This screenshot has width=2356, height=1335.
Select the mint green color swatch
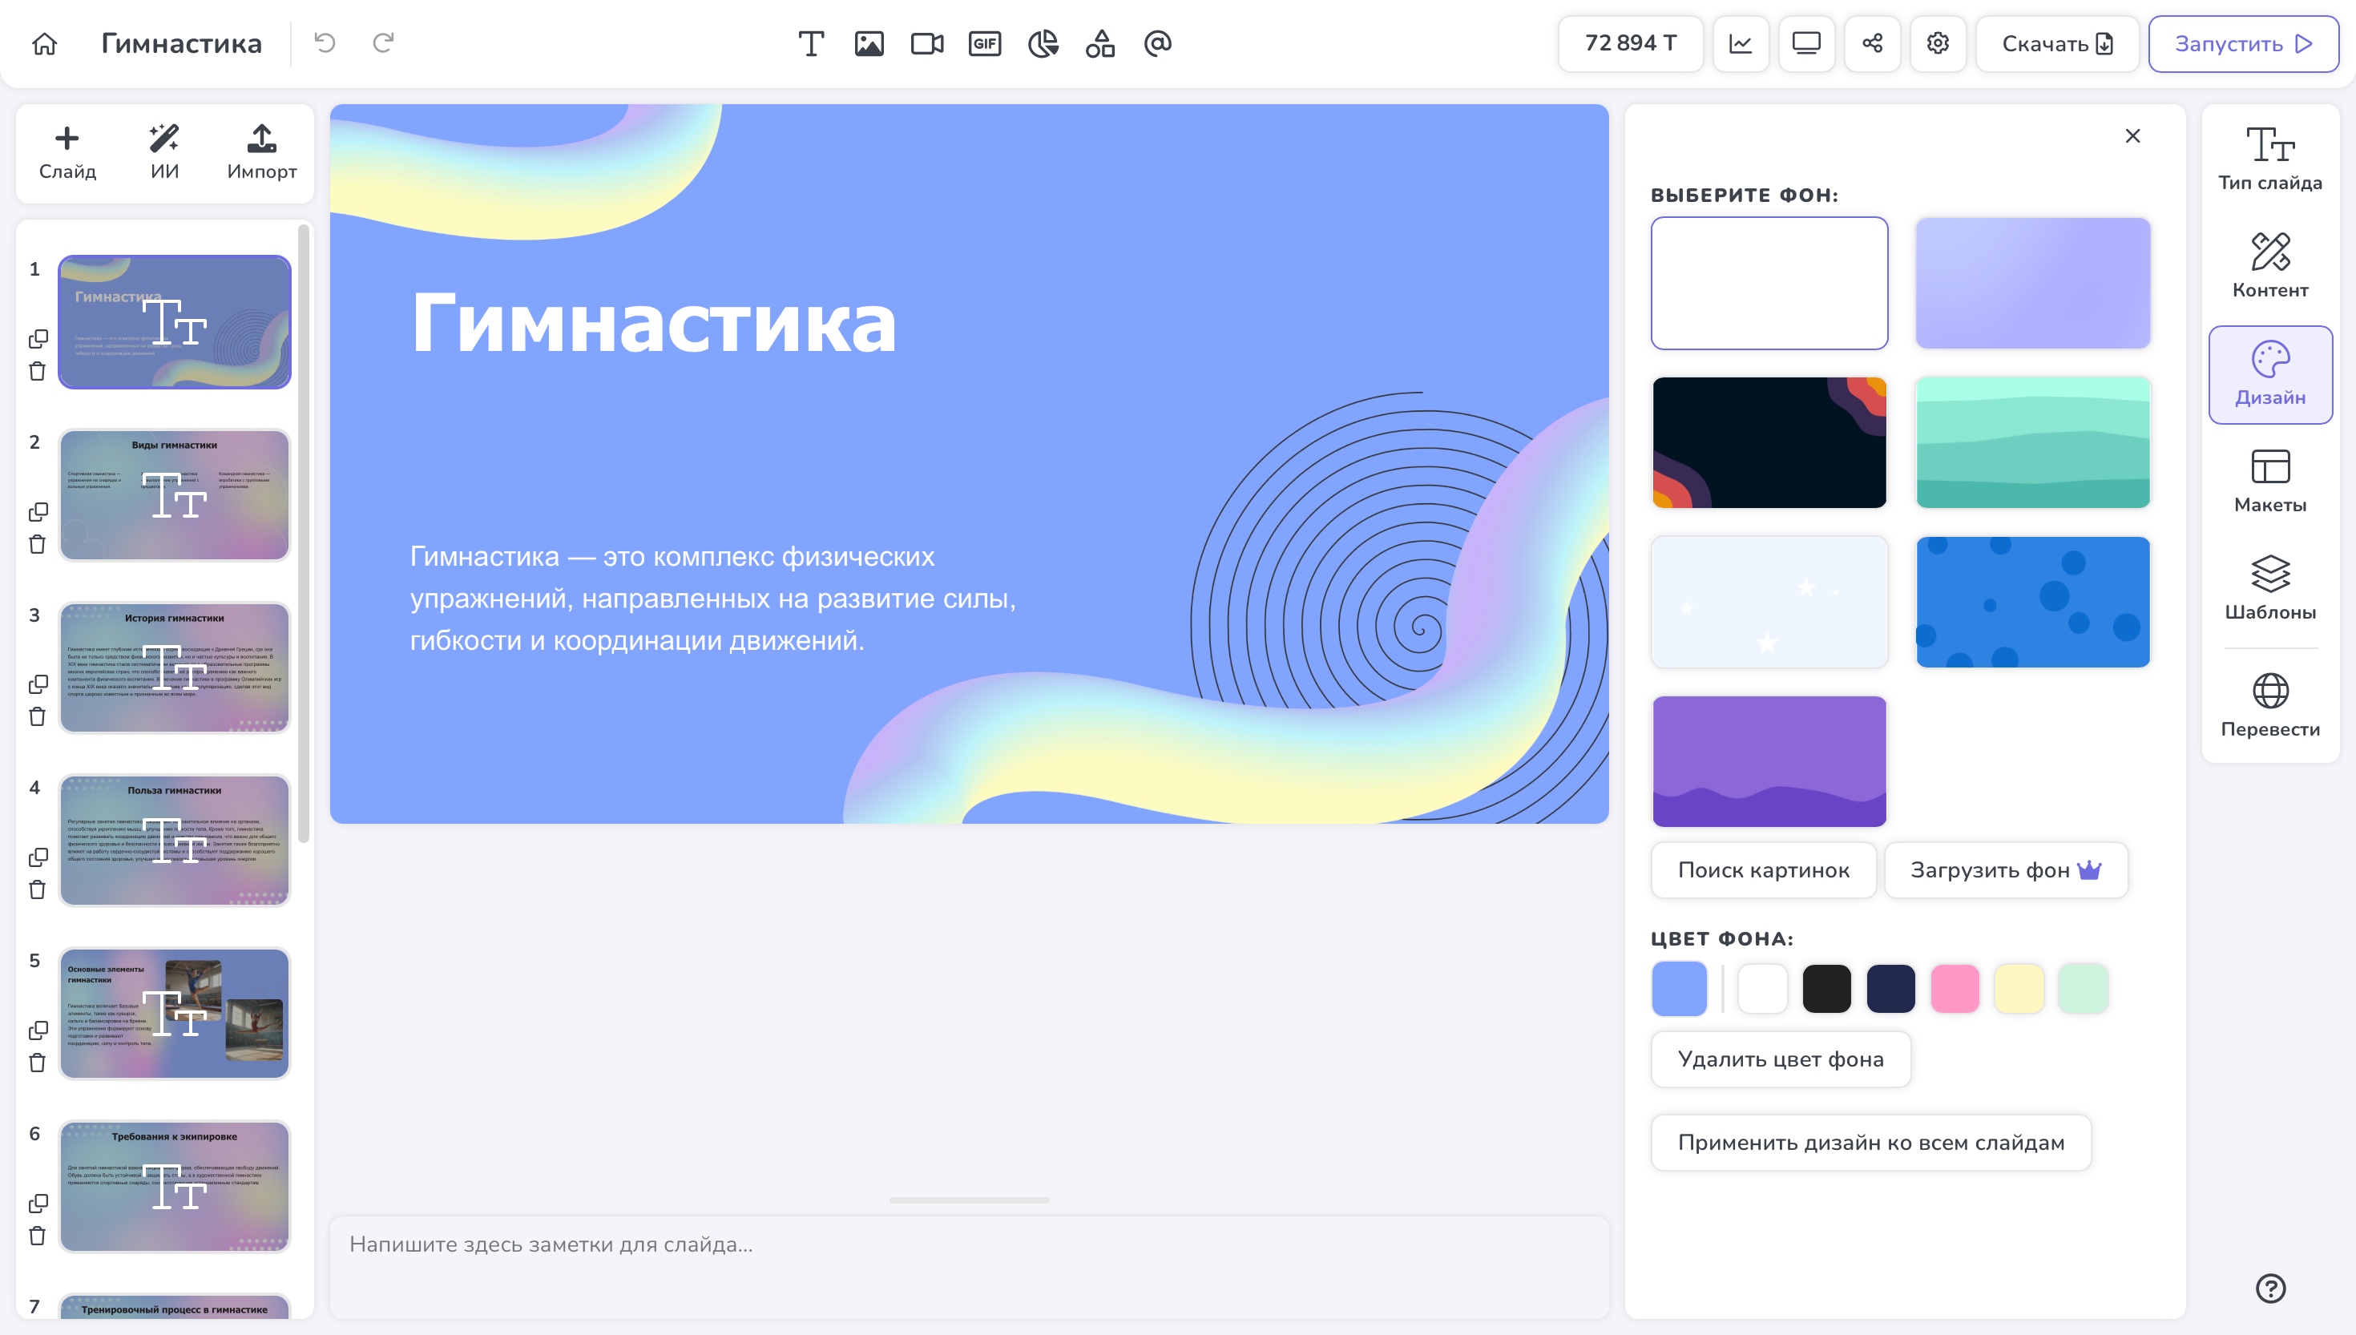click(x=2083, y=988)
